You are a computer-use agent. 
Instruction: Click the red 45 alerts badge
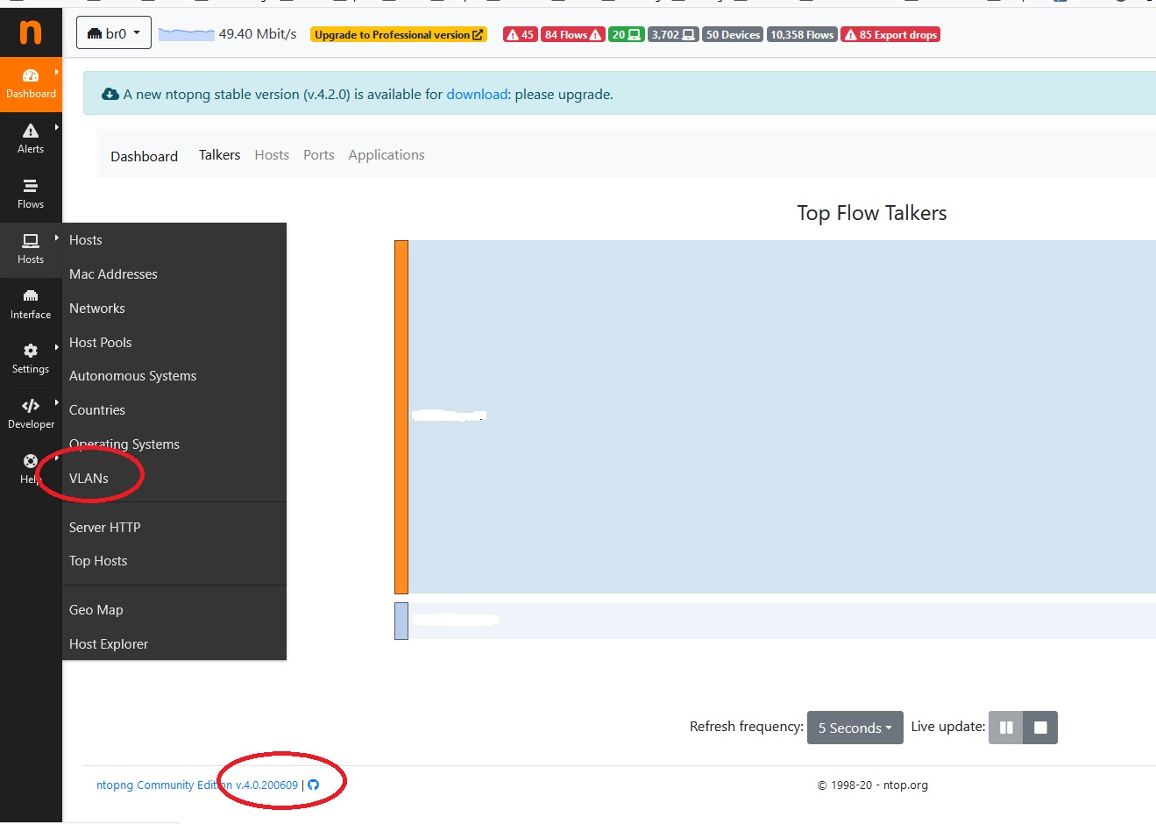pos(520,34)
